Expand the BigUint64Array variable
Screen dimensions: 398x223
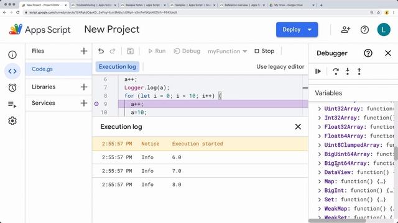coord(320,154)
